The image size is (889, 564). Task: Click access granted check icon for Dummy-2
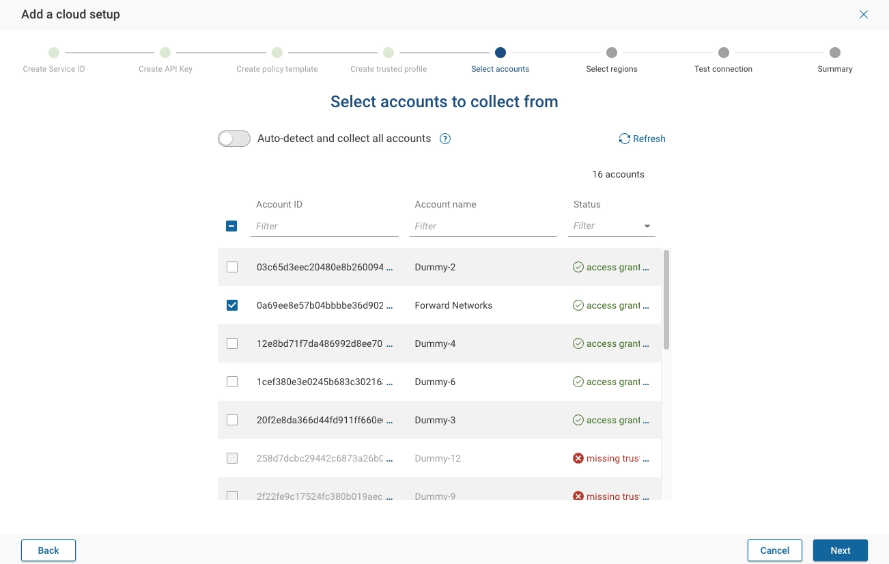(x=578, y=267)
